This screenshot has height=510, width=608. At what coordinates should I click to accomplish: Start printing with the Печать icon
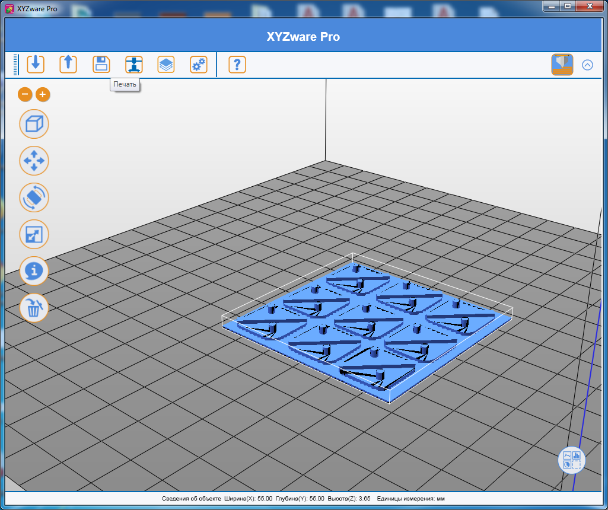[133, 65]
